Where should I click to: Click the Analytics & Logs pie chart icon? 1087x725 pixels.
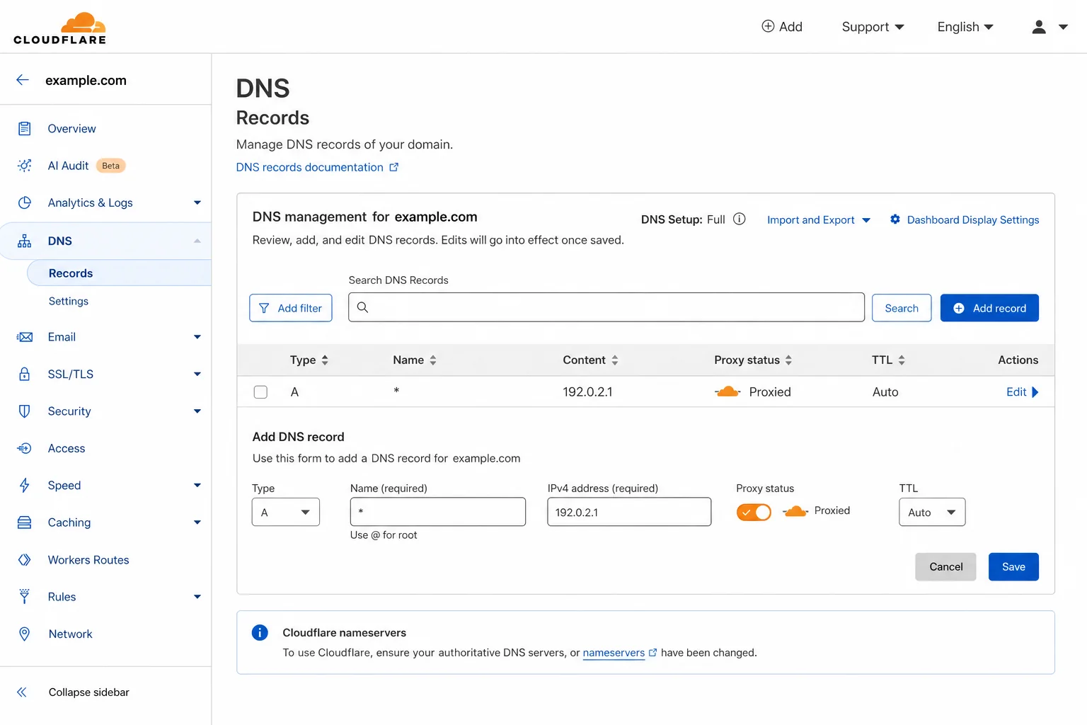tap(25, 202)
